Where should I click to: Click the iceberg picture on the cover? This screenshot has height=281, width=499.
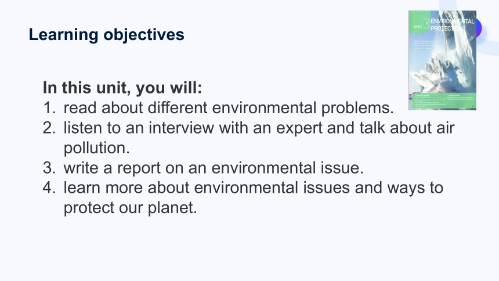[446, 65]
